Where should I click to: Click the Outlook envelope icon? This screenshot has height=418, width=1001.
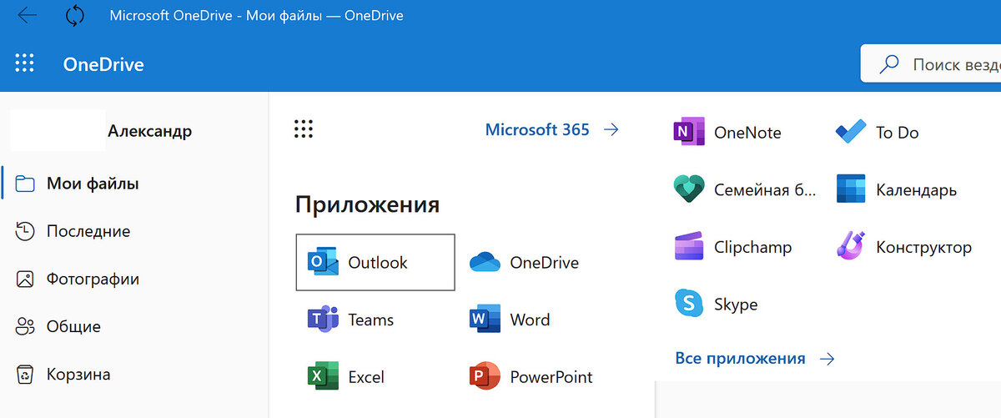322,262
